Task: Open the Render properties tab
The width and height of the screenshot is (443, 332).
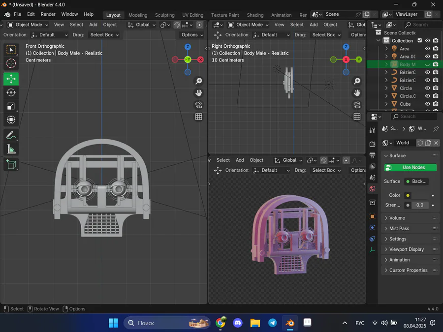Action: 373,144
